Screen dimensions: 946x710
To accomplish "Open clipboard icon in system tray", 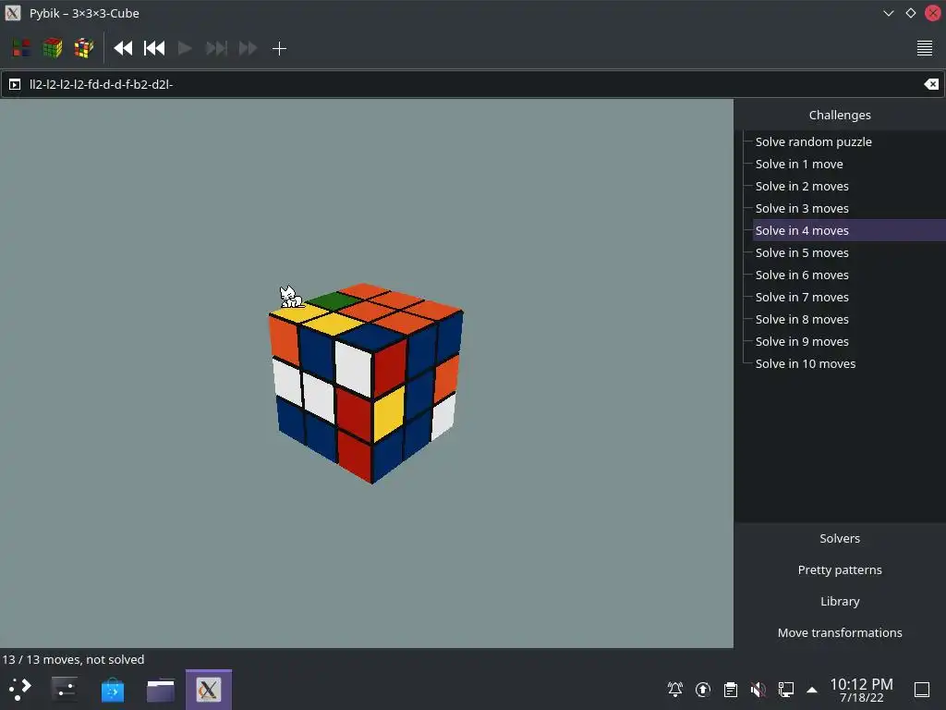I will pos(731,690).
